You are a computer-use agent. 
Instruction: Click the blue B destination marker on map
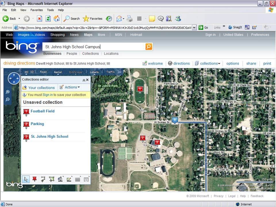tap(175, 120)
